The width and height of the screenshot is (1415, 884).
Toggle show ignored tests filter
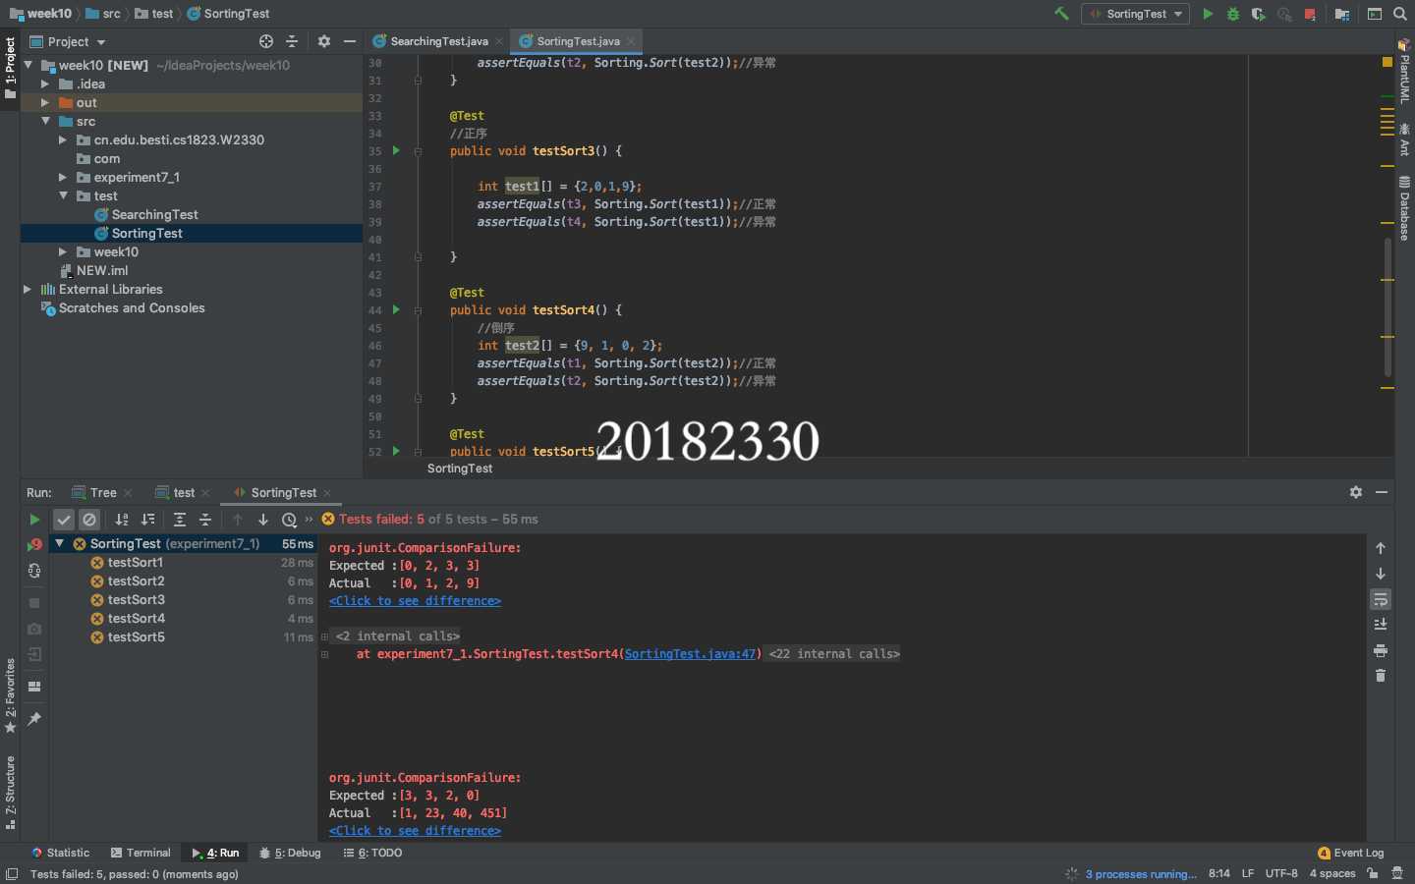point(89,520)
